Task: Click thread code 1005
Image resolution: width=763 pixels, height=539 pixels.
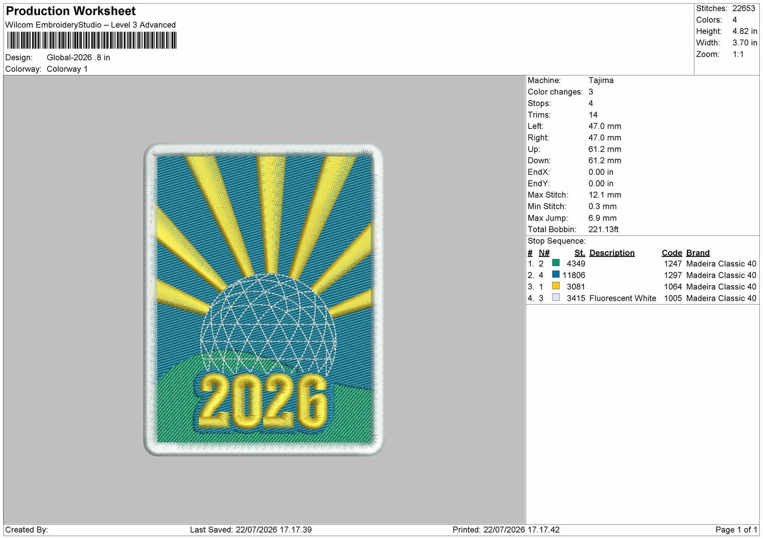Action: tap(673, 299)
